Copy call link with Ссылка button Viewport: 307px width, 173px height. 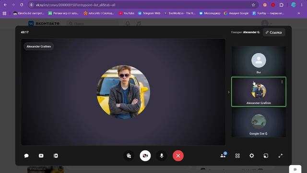click(274, 32)
